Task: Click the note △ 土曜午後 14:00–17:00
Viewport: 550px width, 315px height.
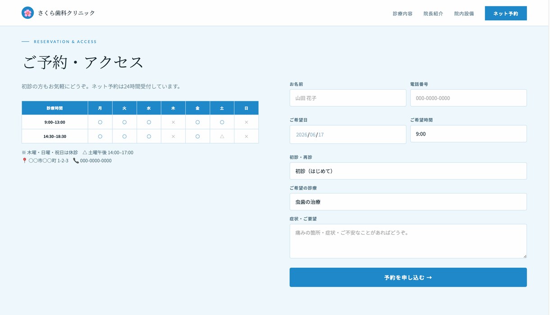Action: pos(108,152)
